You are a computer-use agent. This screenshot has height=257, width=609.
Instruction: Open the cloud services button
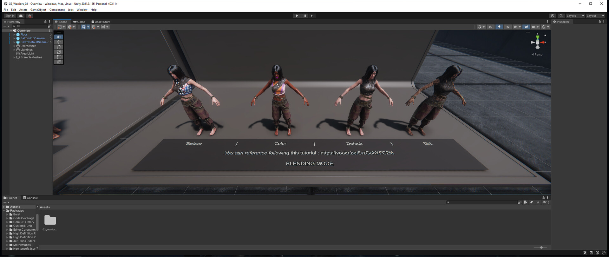(x=21, y=16)
